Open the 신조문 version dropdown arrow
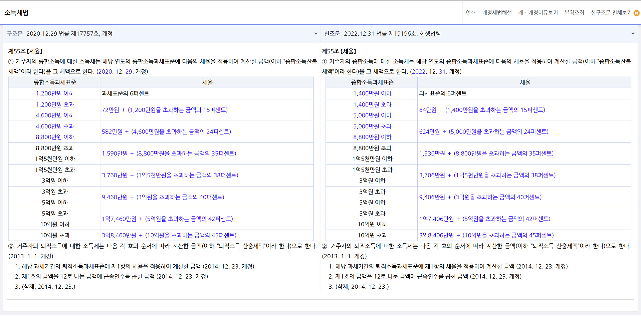This screenshot has width=641, height=316. click(x=633, y=34)
